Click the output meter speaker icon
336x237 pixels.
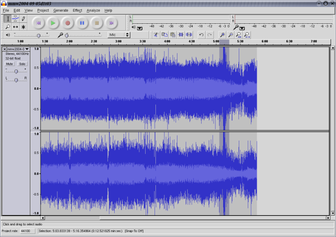coord(134,27)
